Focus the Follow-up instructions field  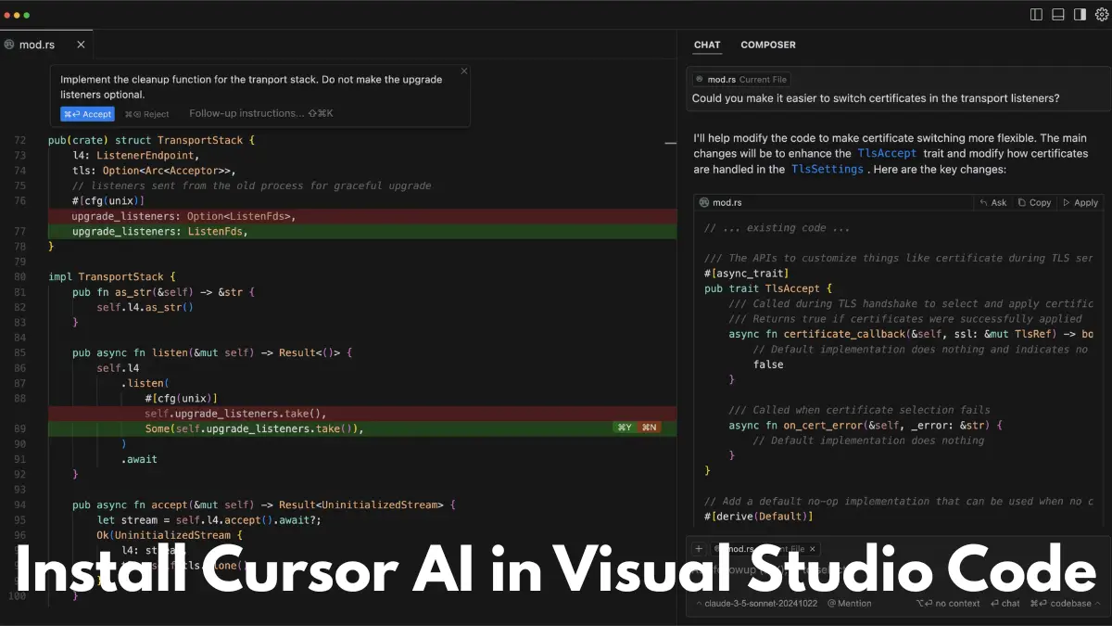pos(261,113)
